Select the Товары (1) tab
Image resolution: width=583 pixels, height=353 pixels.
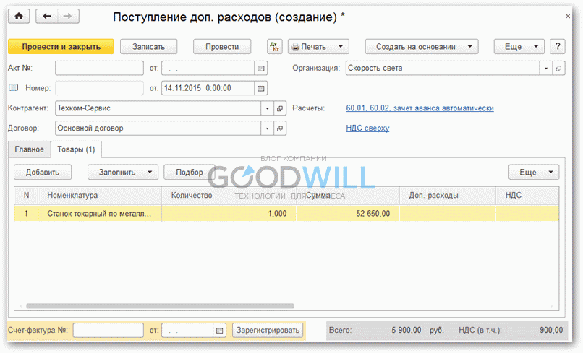pyautogui.click(x=76, y=149)
